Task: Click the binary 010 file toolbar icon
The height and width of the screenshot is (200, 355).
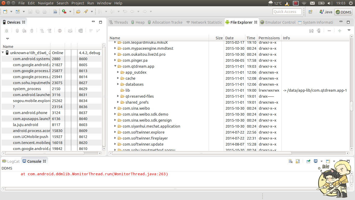Action: [55, 12]
